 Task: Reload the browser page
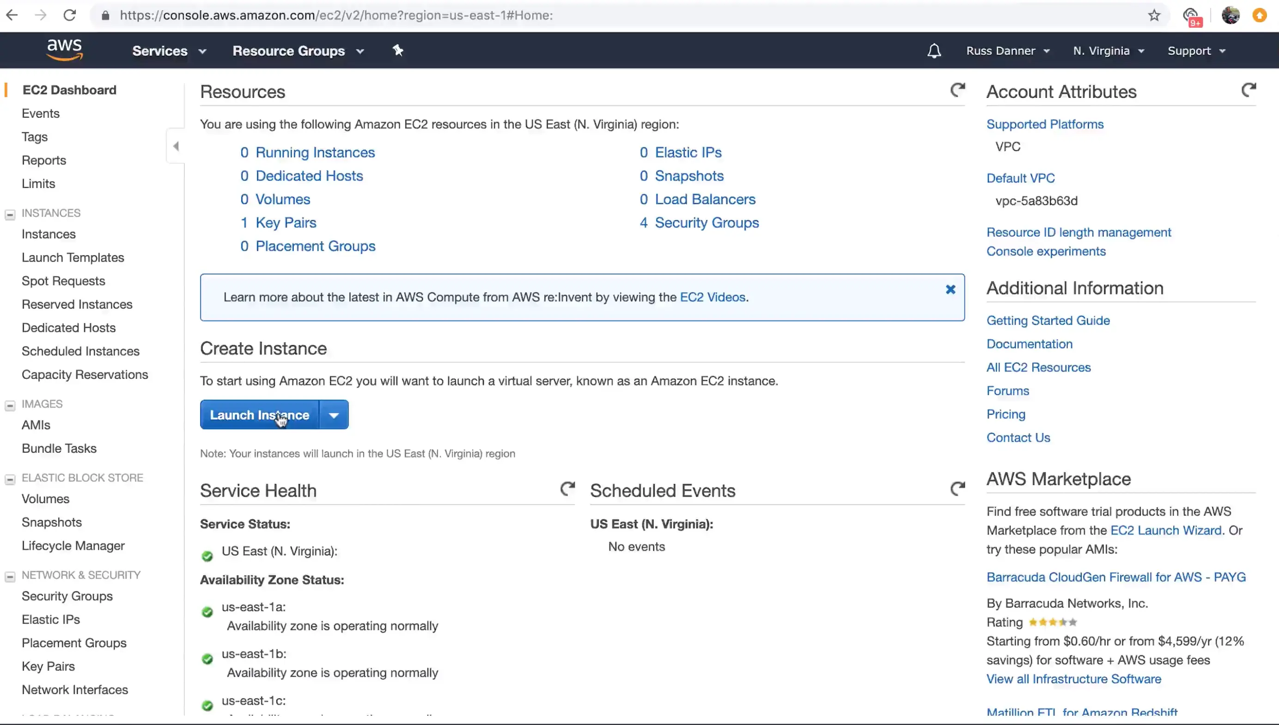pos(70,15)
